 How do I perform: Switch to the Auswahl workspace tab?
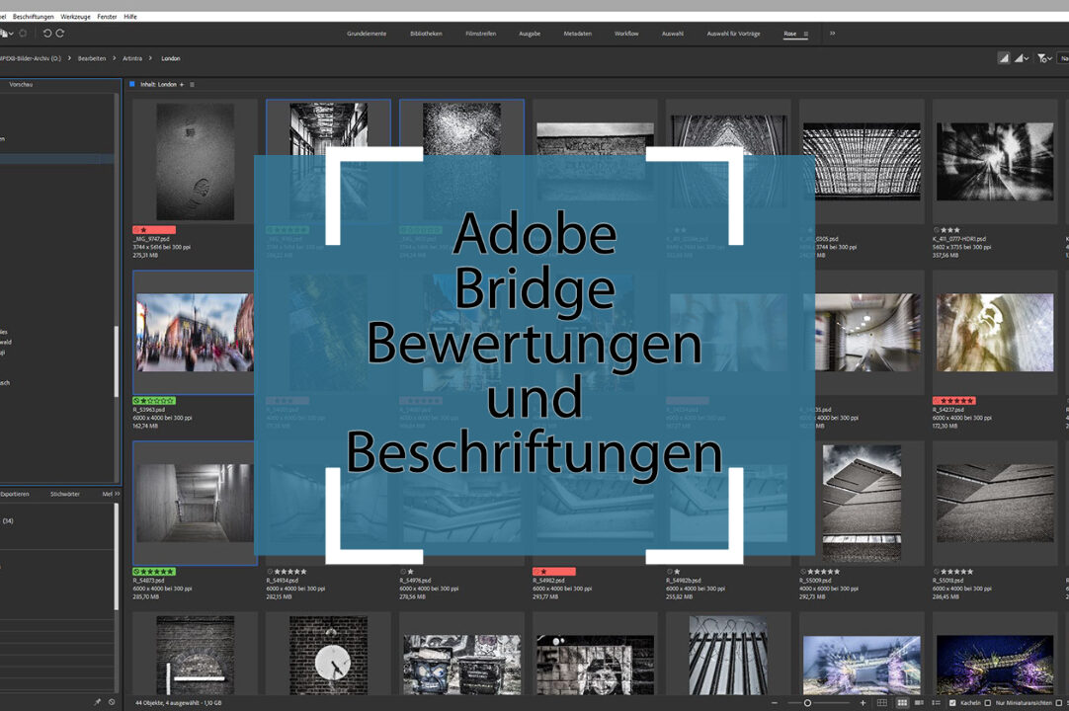coord(672,34)
